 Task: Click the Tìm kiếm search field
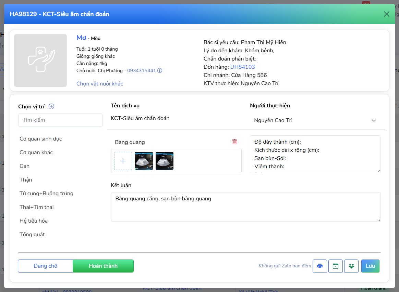click(x=60, y=120)
